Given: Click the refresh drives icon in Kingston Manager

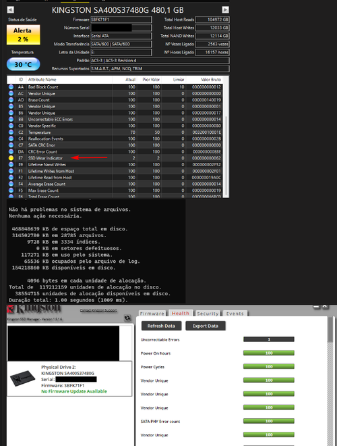Looking at the screenshot, I should click(127, 318).
